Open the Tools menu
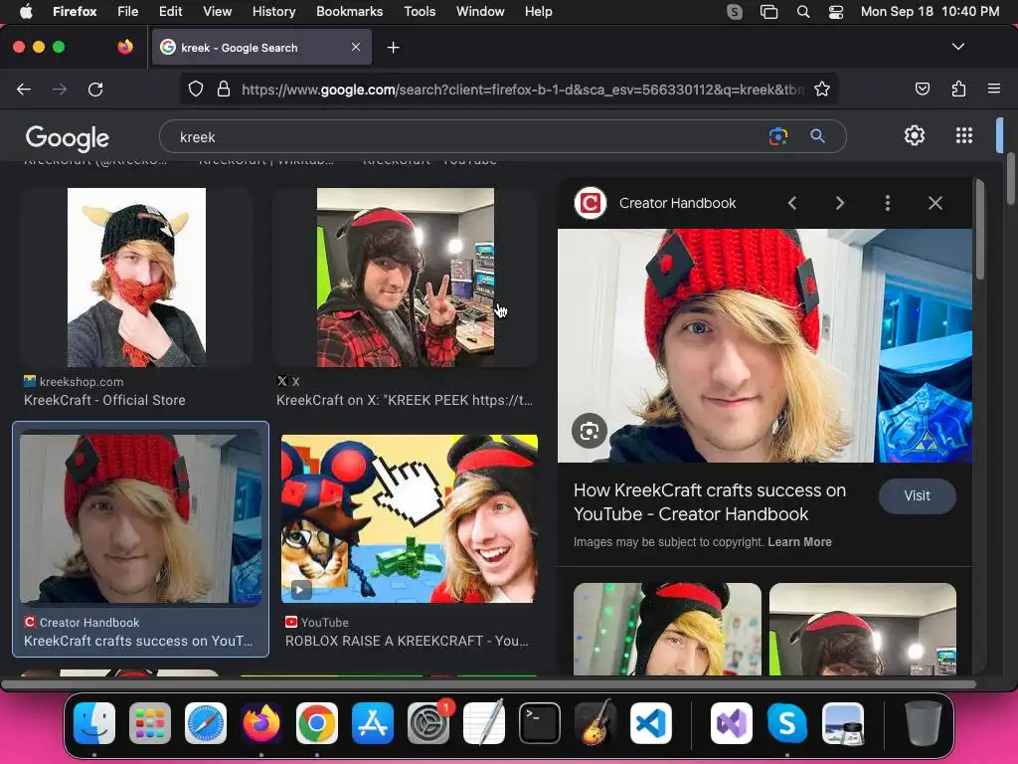The height and width of the screenshot is (764, 1018). coord(420,12)
